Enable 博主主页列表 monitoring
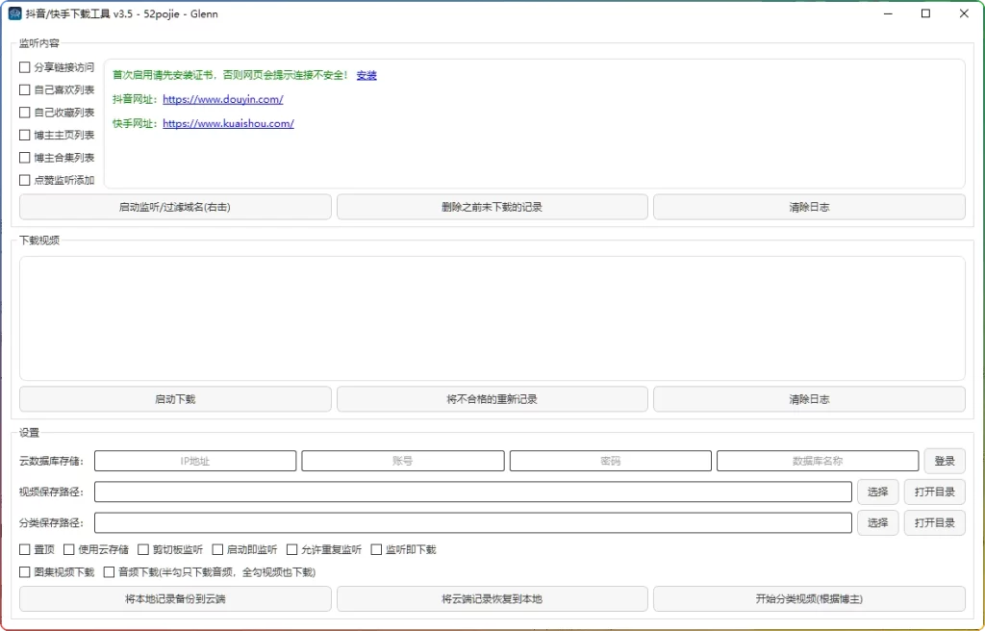The image size is (985, 631). [25, 135]
